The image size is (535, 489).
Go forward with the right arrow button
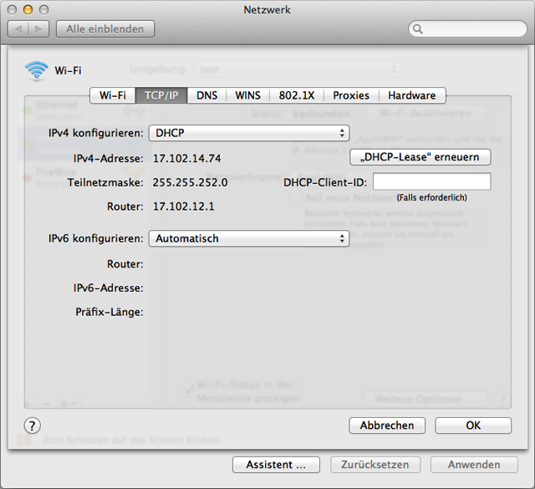38,29
